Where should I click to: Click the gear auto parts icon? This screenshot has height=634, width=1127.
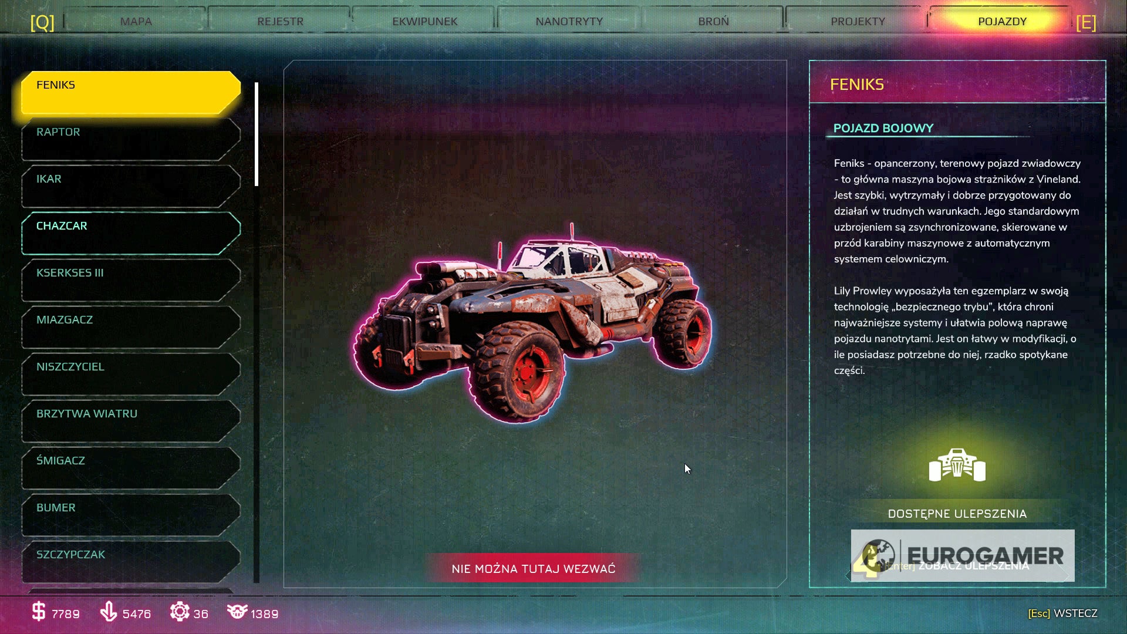179,612
